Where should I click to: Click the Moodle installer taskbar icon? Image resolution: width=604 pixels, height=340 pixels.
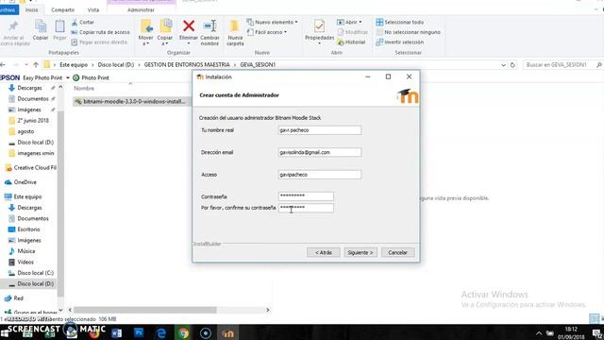(x=227, y=332)
